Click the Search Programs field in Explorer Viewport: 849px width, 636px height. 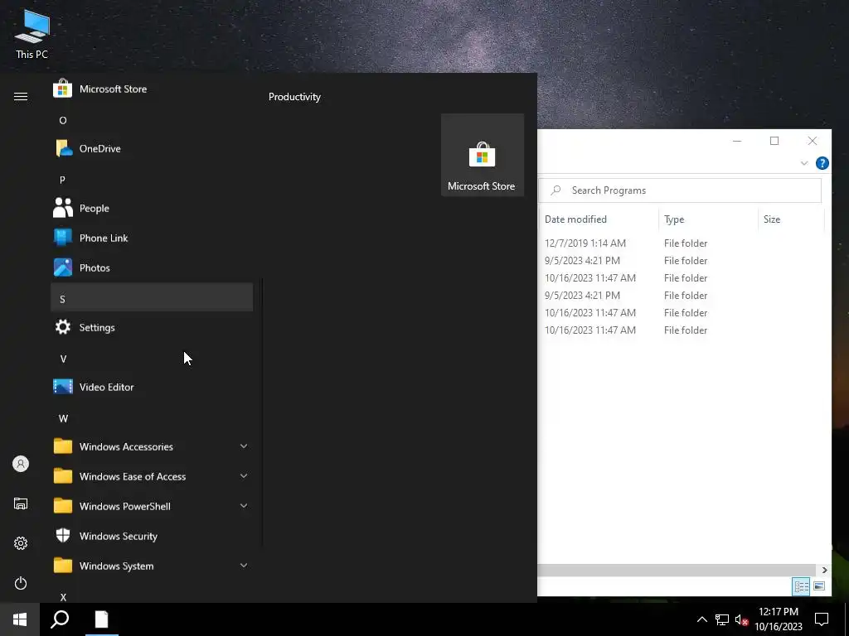coord(680,190)
